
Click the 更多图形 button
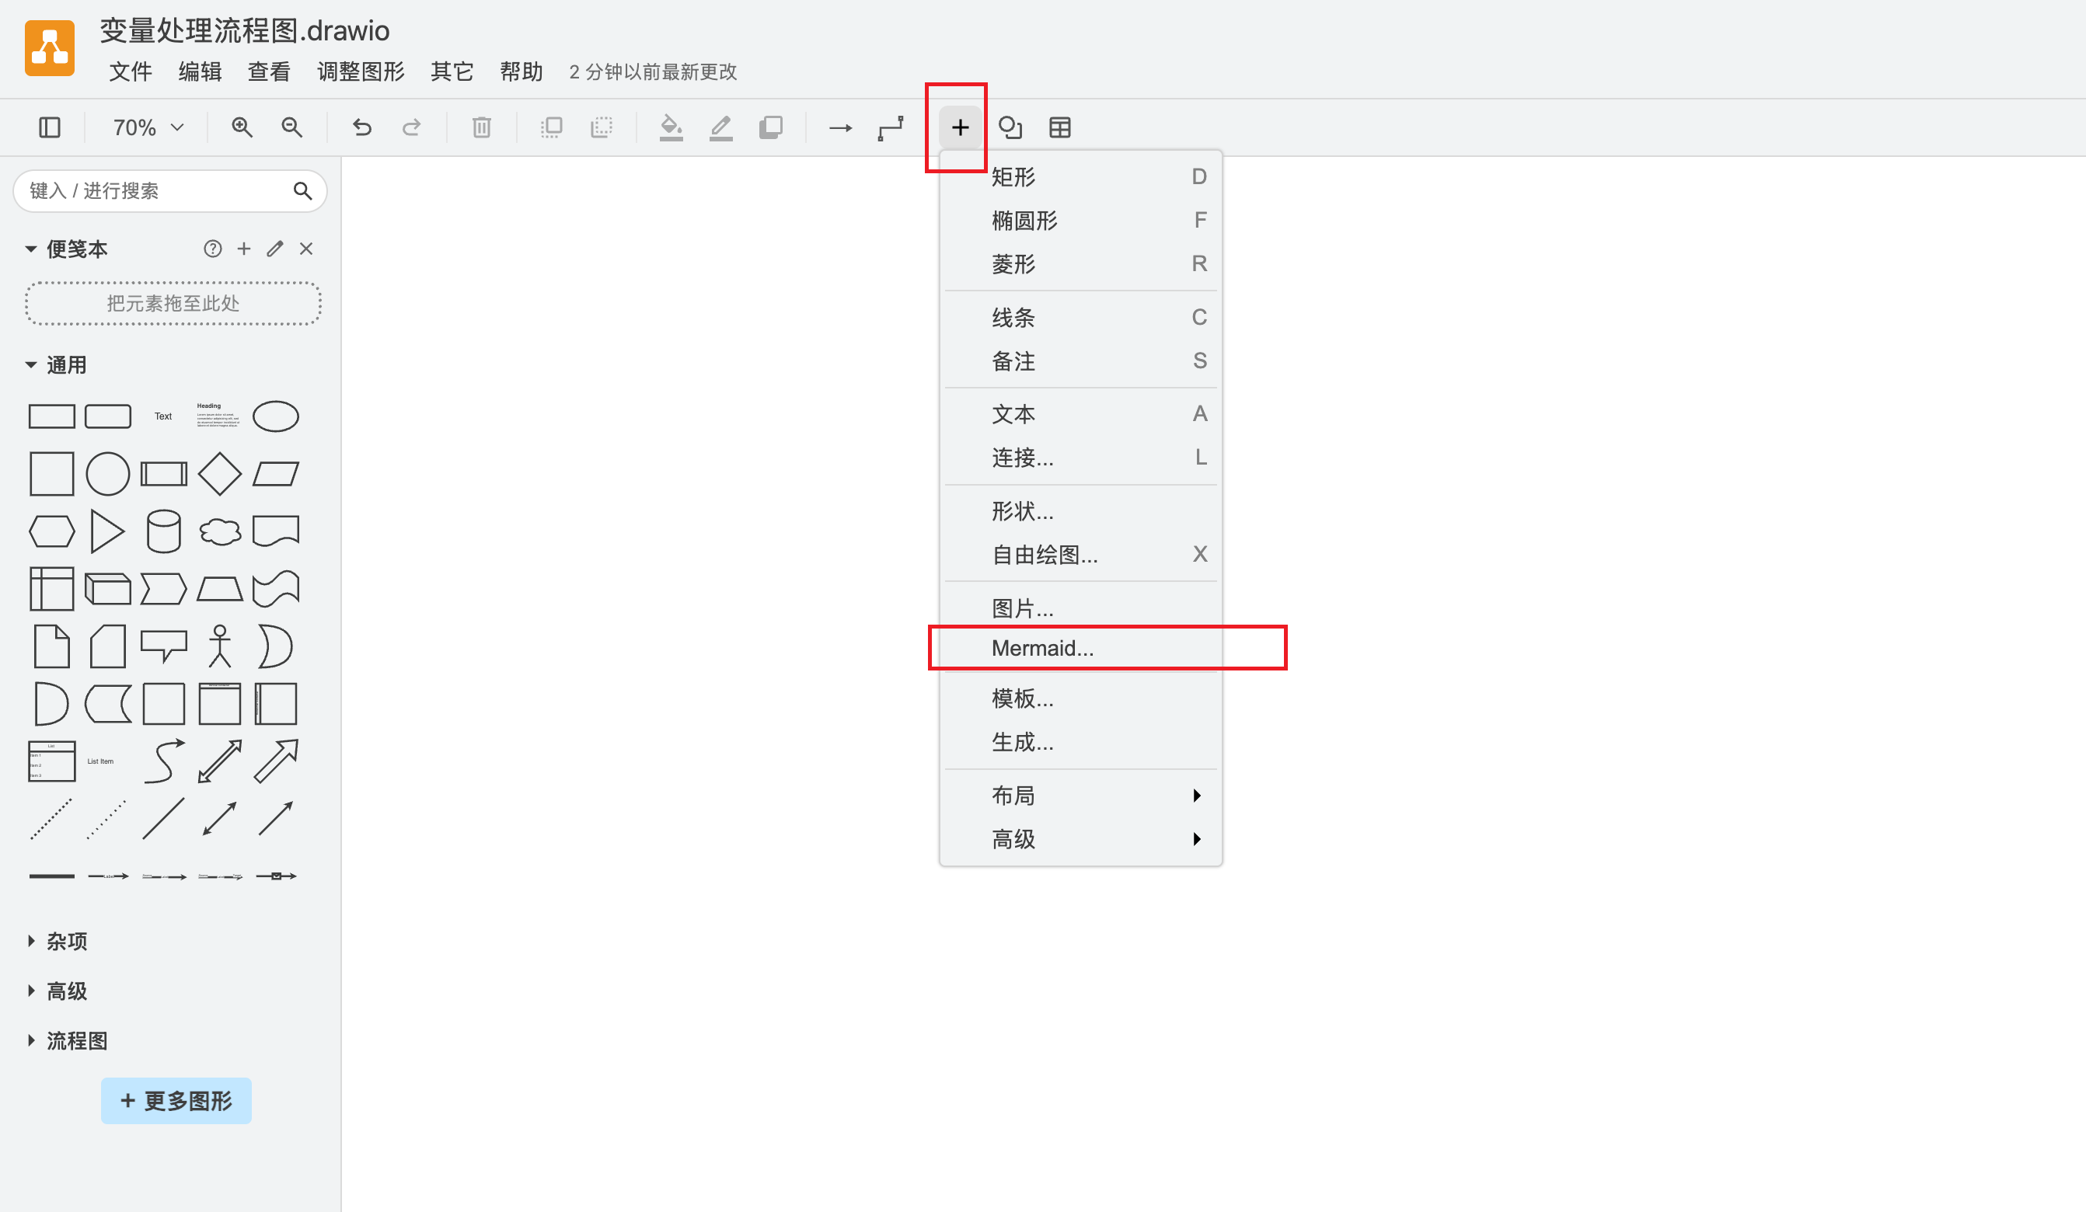(x=176, y=1100)
